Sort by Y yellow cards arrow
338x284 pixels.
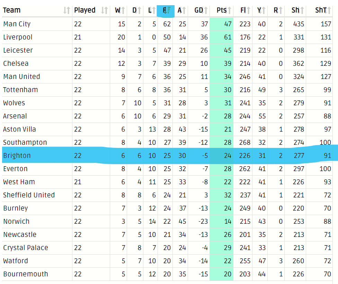pos(264,10)
